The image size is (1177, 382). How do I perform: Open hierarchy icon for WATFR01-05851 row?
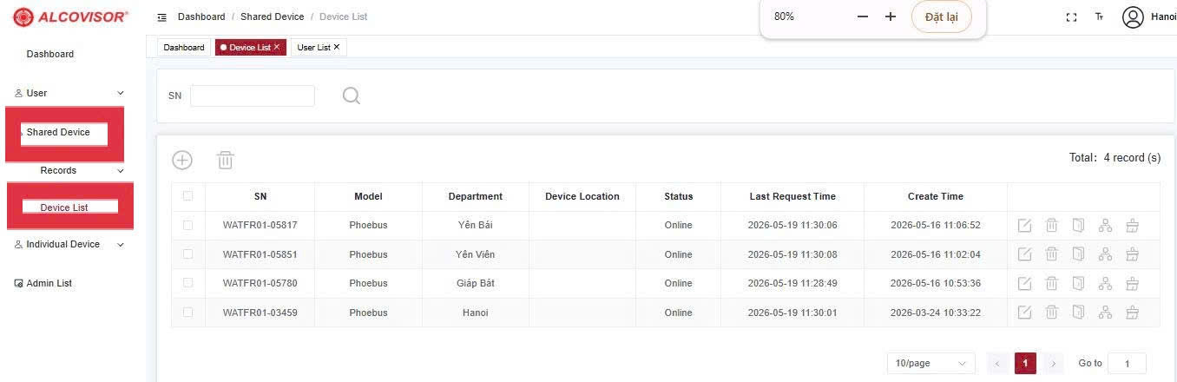click(x=1105, y=254)
